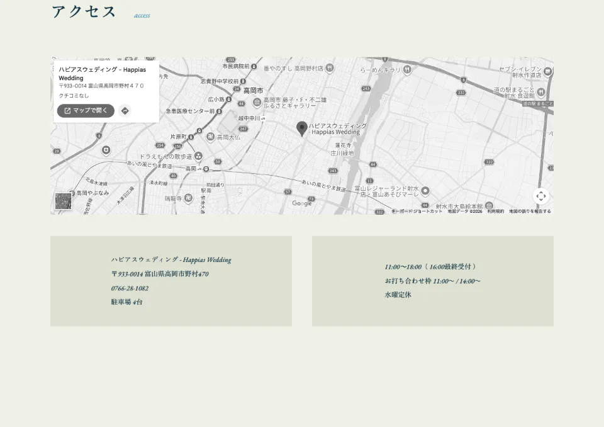This screenshot has height=427, width=604.
Task: Click the address 〒933-0014 富山県高岡市野村470 text
Action: (160, 274)
